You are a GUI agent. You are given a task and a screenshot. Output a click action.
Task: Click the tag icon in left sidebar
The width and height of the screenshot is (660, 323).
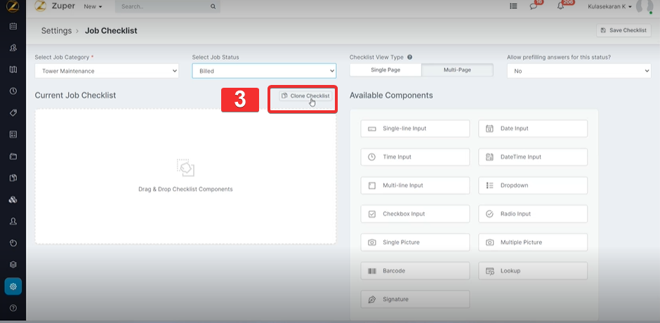click(13, 113)
